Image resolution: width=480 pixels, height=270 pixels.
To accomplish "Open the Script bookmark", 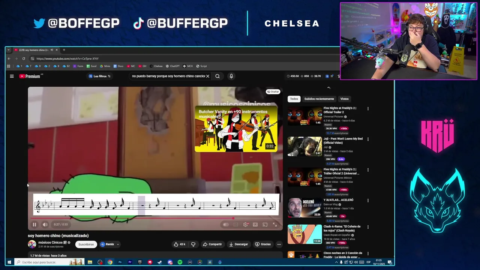I will point(201,66).
